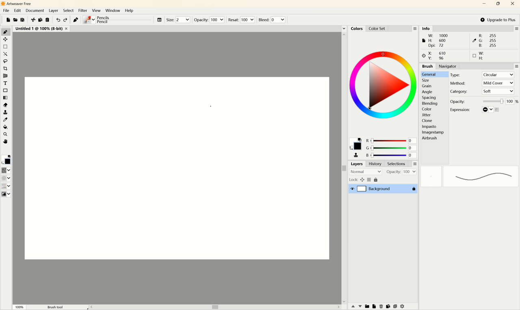Select the Gradient tool
The width and height of the screenshot is (520, 310).
(x=5, y=97)
